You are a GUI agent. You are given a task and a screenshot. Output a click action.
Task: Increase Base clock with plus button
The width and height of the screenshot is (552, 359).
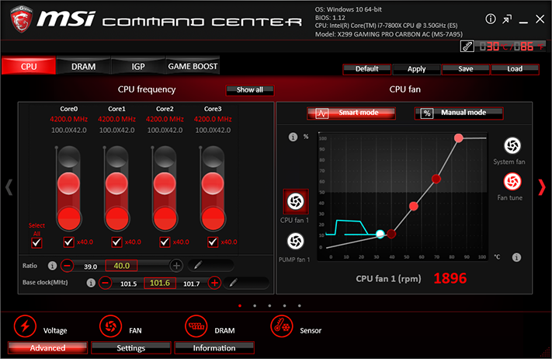(214, 283)
